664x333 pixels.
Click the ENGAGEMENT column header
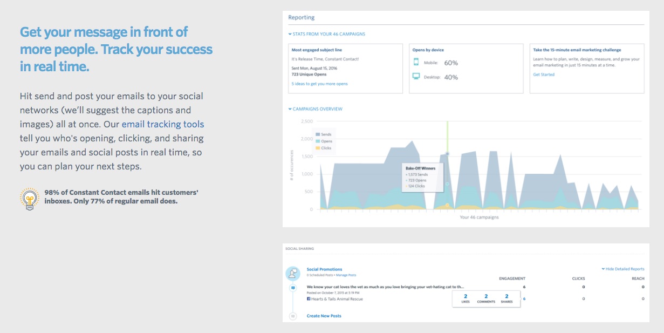coord(512,278)
